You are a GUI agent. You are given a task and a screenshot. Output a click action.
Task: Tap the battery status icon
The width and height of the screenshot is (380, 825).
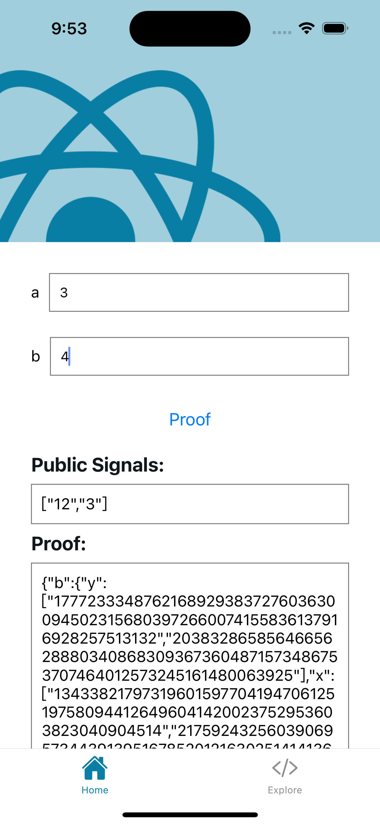(335, 28)
